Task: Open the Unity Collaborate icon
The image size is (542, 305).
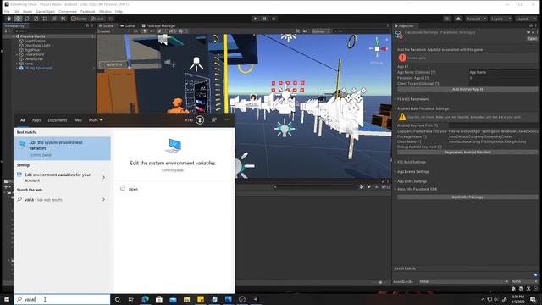Action: tap(447, 19)
